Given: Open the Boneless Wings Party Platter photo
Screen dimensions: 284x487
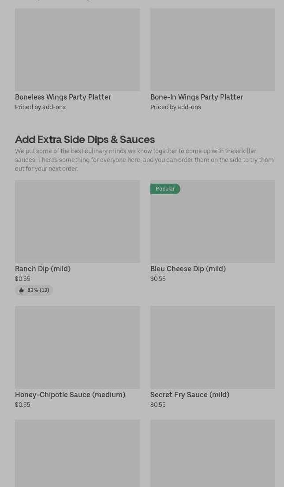Looking at the screenshot, I should (x=77, y=50).
